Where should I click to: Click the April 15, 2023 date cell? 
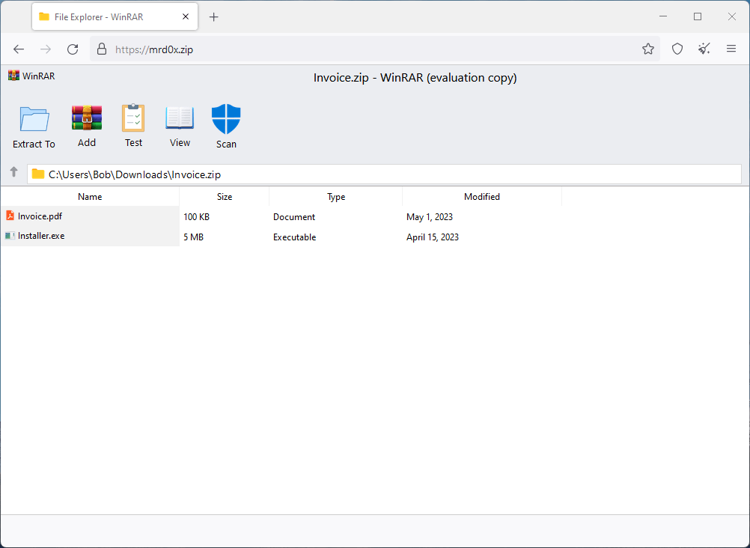[x=433, y=237]
